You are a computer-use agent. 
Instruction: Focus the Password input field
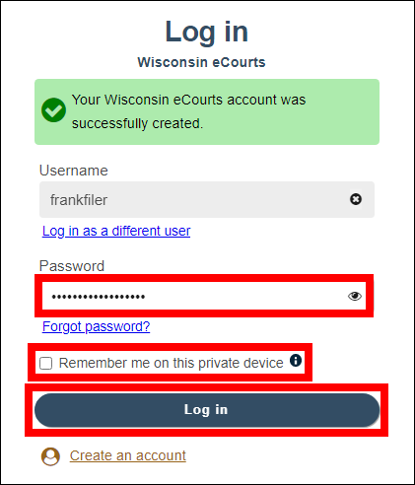(204, 296)
